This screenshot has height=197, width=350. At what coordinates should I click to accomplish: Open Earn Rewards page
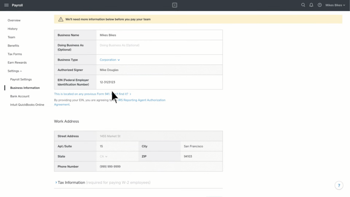click(x=17, y=63)
